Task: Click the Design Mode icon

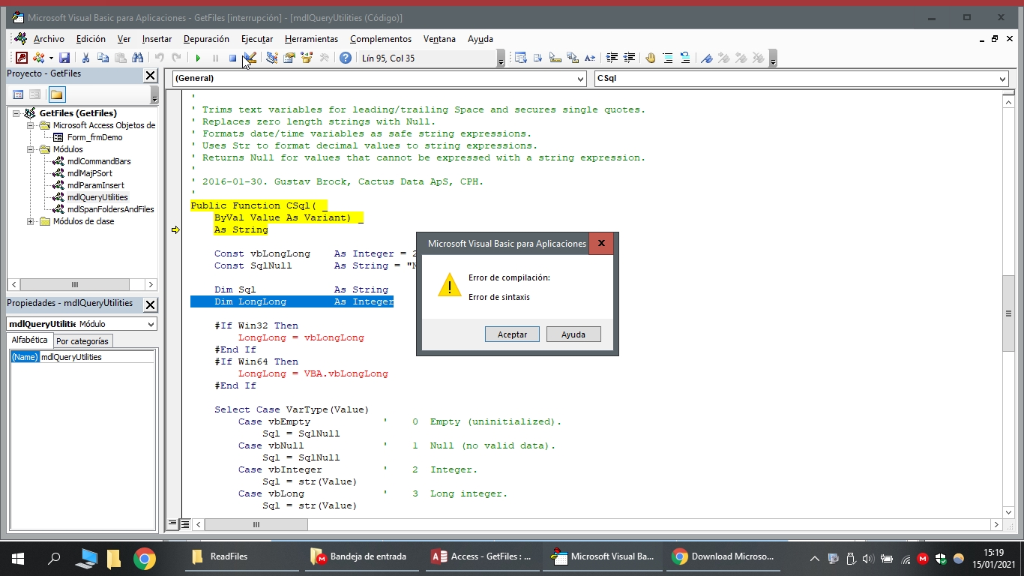Action: pos(250,58)
